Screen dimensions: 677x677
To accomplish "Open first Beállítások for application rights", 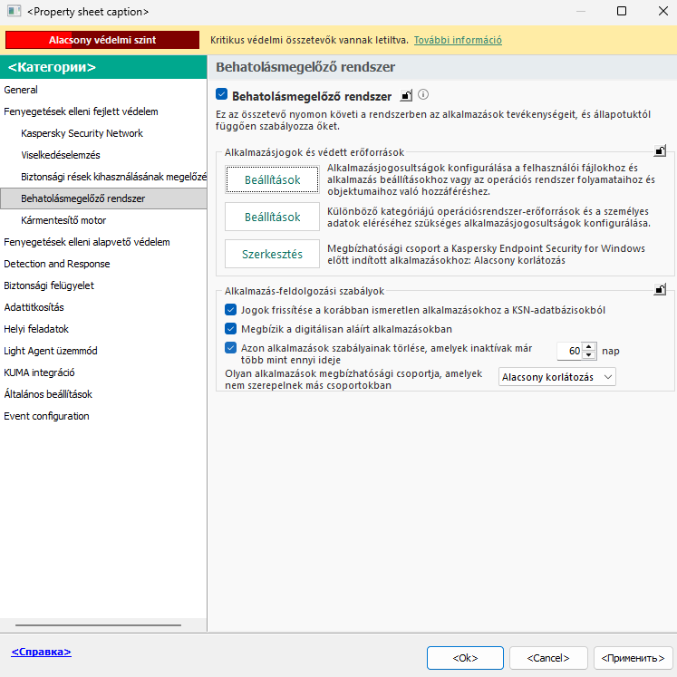I will pos(272,179).
